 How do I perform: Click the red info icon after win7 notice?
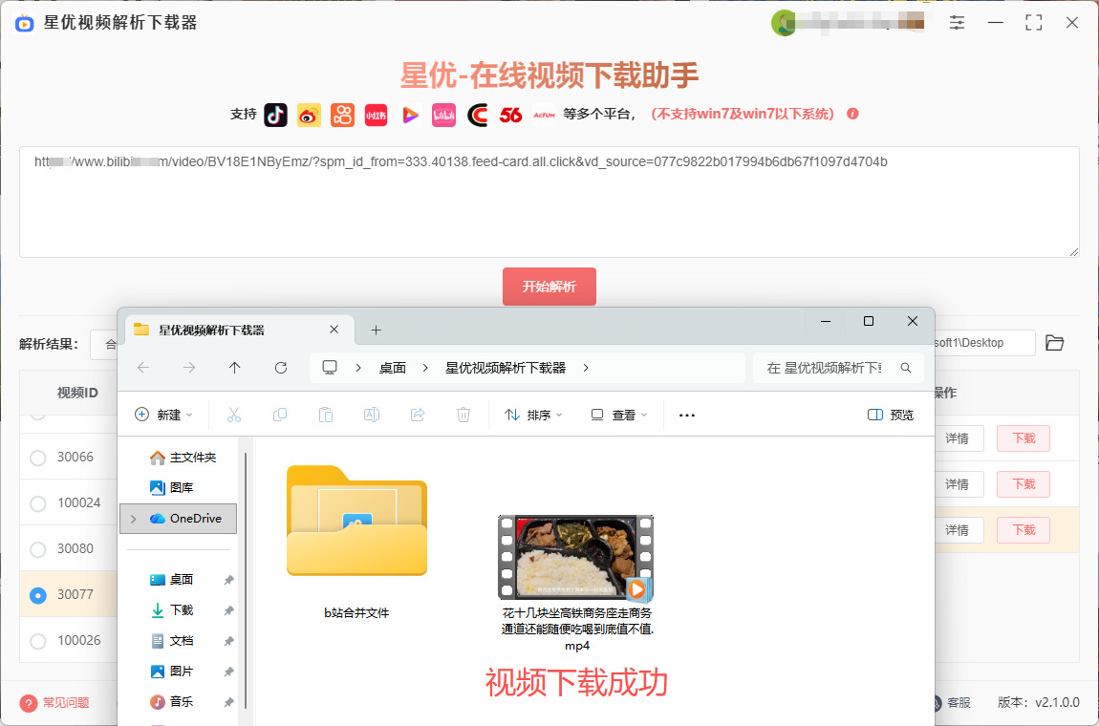[x=853, y=114]
